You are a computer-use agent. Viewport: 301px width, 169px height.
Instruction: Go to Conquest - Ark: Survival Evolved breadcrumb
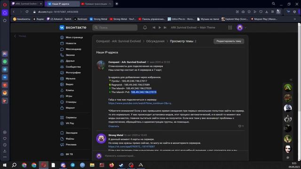point(119,41)
